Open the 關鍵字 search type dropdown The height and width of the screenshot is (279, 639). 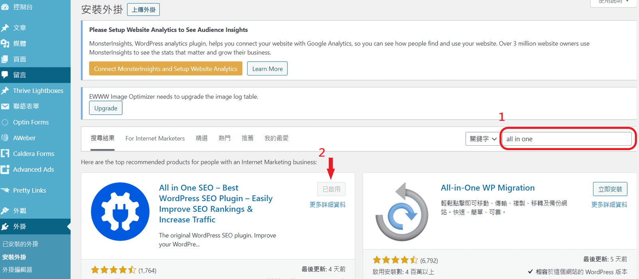click(x=483, y=139)
